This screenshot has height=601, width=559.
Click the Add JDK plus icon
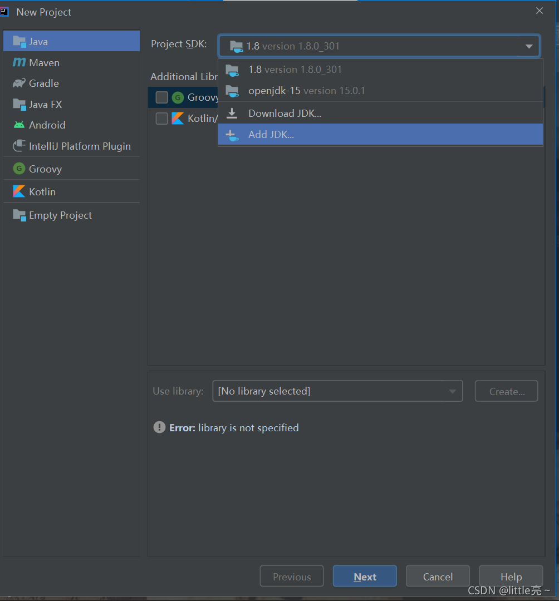tap(232, 135)
